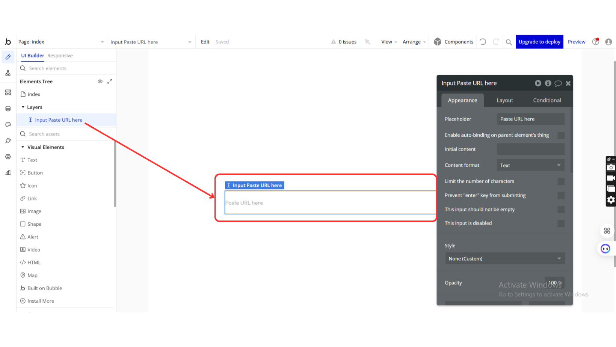The width and height of the screenshot is (616, 347).
Task: Click the gear icon on right widget
Action: [x=611, y=200]
